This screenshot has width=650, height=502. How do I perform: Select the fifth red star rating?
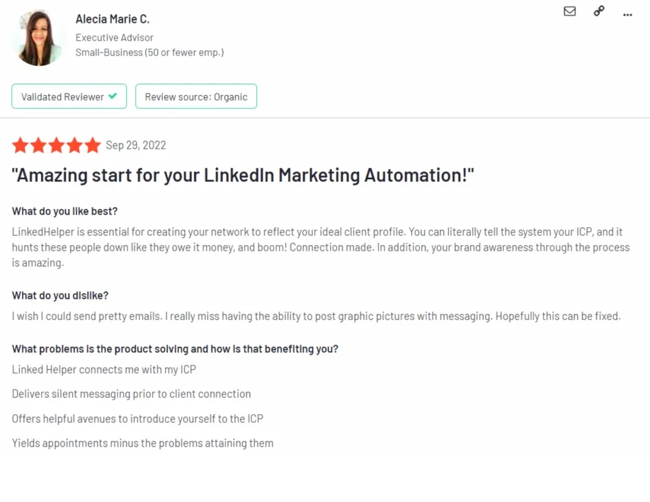(x=93, y=144)
